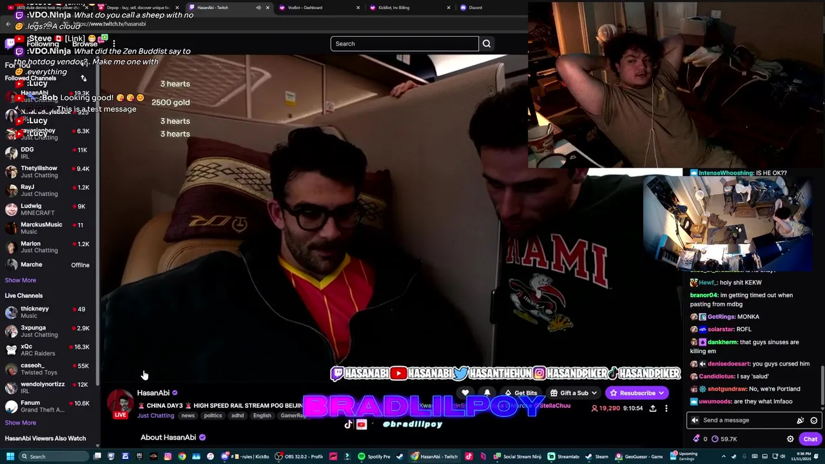Click the Windows taskbar Search box
Image resolution: width=825 pixels, height=464 pixels.
click(54, 456)
